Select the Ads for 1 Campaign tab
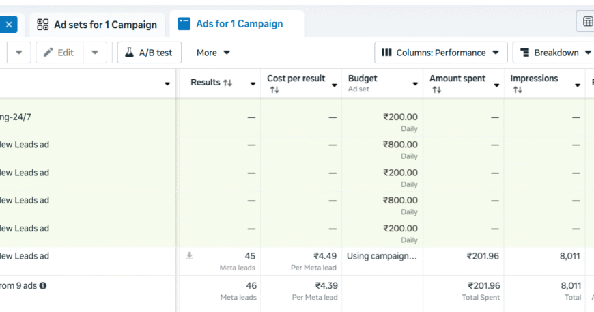Viewport: 594px width, 312px height. pyautogui.click(x=239, y=24)
